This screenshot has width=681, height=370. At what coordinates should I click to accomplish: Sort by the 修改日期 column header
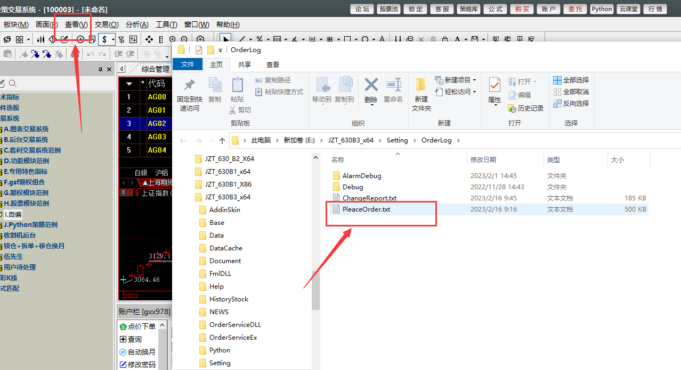pos(483,159)
